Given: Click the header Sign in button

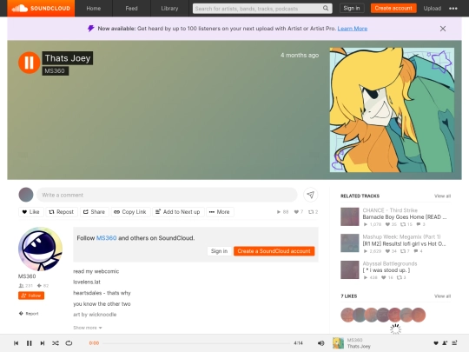Looking at the screenshot, I should point(352,8).
